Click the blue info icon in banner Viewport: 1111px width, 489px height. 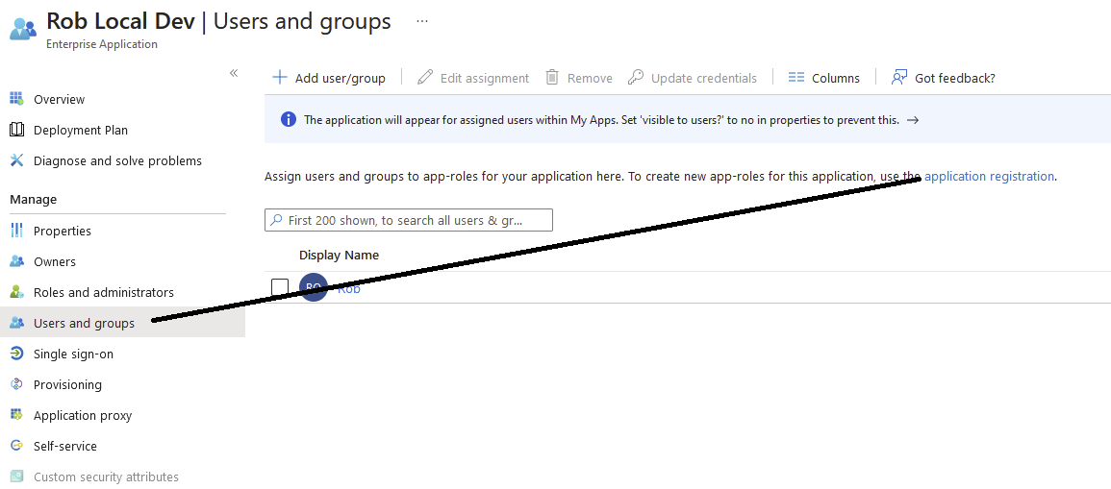pyautogui.click(x=289, y=119)
